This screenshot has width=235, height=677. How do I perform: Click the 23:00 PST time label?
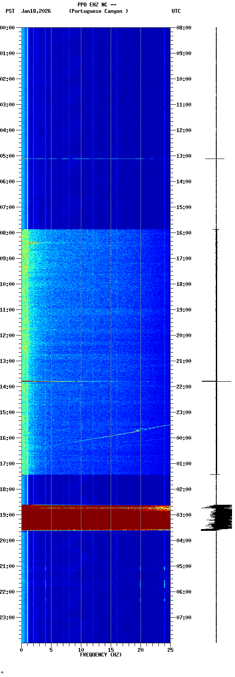[x=7, y=618]
